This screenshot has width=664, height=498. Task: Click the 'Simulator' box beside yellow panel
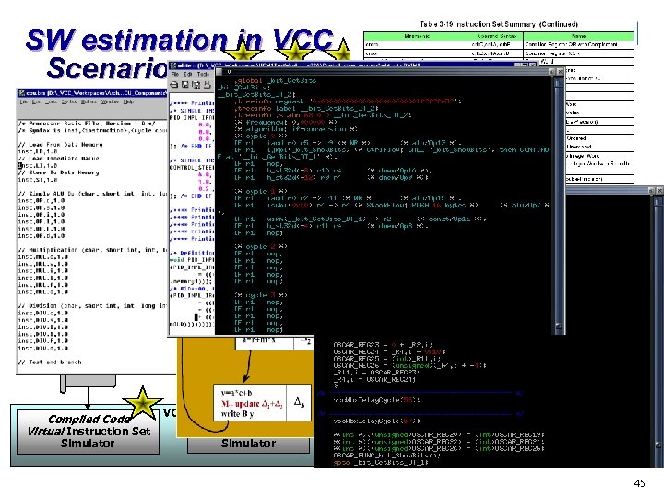[x=248, y=445]
